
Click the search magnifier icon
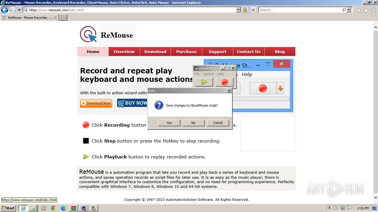coord(344,10)
